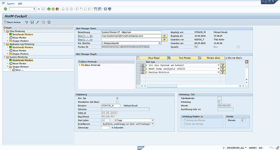Screen dimensions: 280x150
Task: Click into the Jobname input field
Action: click(125, 109)
